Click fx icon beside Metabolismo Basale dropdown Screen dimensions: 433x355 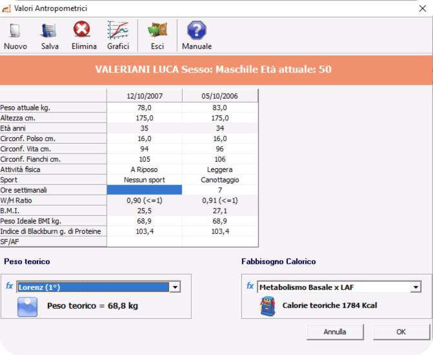(x=250, y=286)
